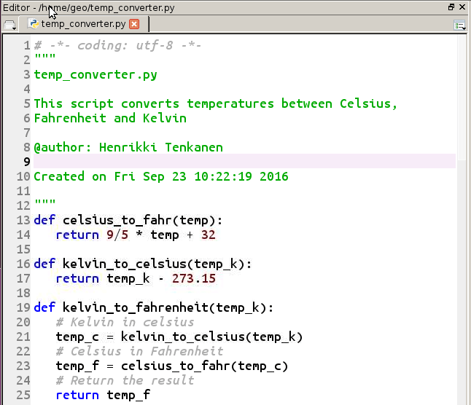Click '# Kelvin in celsius' comment
The image size is (471, 405).
125,322
